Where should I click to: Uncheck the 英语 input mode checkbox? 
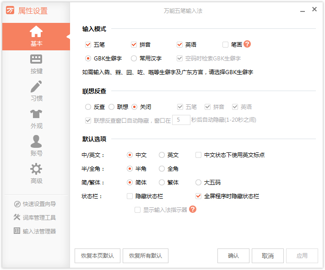(x=179, y=44)
